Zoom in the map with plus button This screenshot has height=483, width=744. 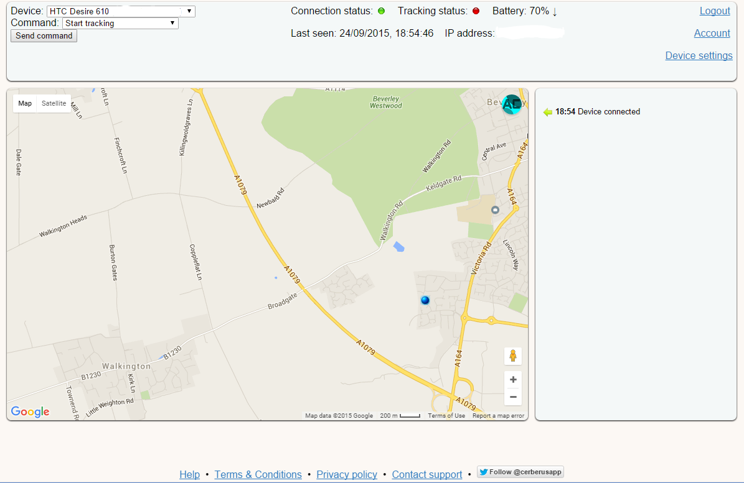pos(513,380)
